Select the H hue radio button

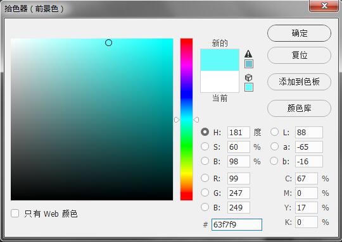pyautogui.click(x=205, y=132)
